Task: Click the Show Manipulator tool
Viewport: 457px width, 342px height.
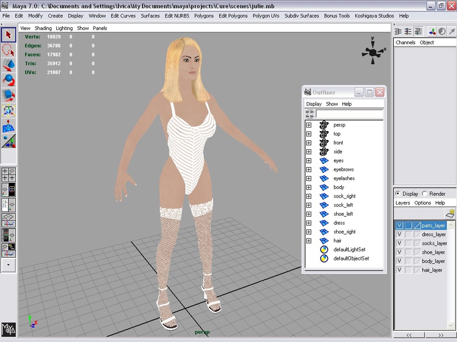Action: (9, 141)
